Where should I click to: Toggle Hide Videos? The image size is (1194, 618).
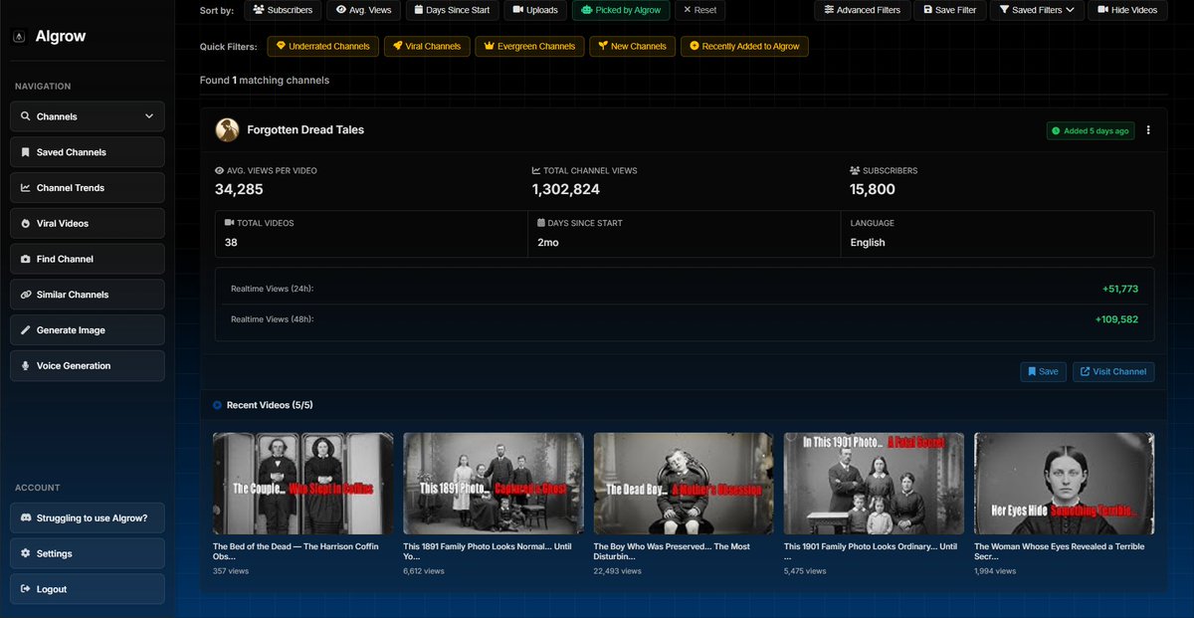(x=1126, y=10)
